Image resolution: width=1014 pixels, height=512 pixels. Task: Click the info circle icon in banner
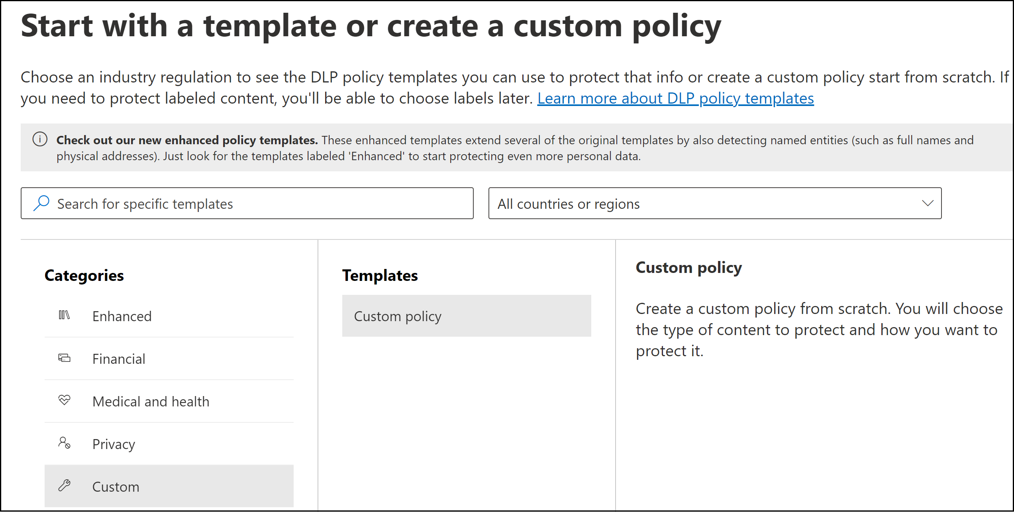click(40, 139)
